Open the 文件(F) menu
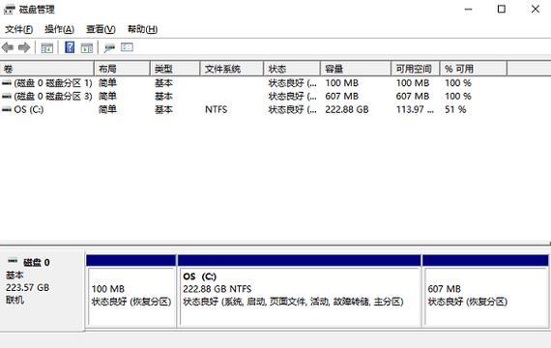The width and height of the screenshot is (551, 348). pos(19,29)
